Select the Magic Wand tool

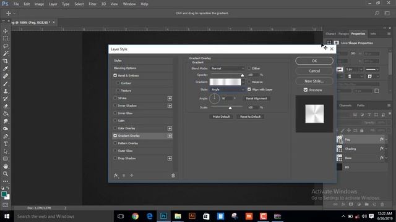pos(6,54)
